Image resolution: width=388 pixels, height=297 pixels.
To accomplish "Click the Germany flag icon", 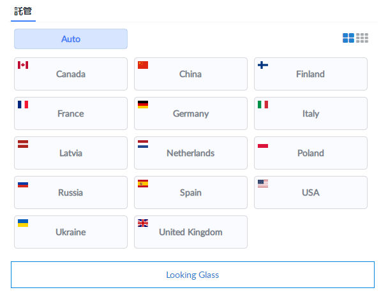I will (x=143, y=105).
